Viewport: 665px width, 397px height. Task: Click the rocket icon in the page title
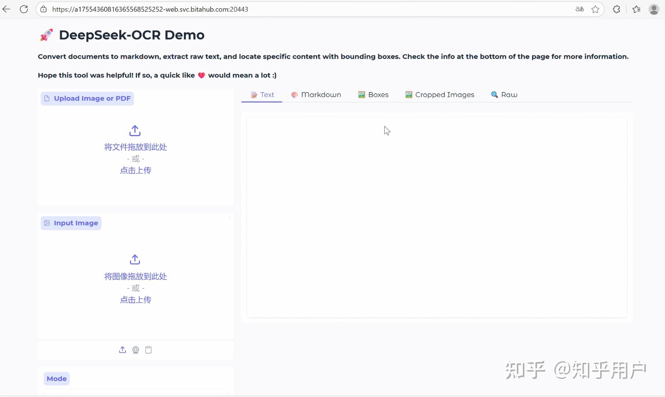click(46, 35)
